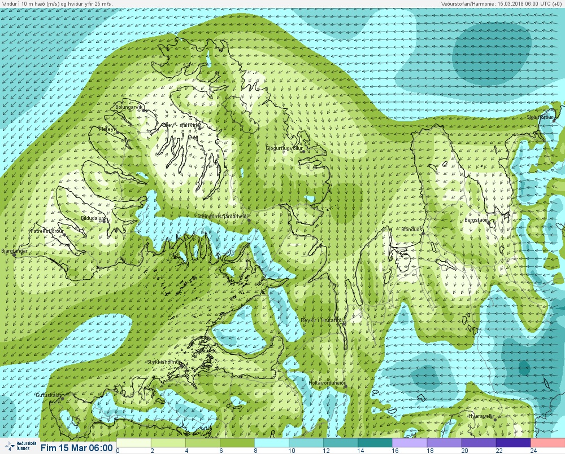Click the Holtavörðuheiði station label
The height and width of the screenshot is (454, 565).
pos(327,383)
